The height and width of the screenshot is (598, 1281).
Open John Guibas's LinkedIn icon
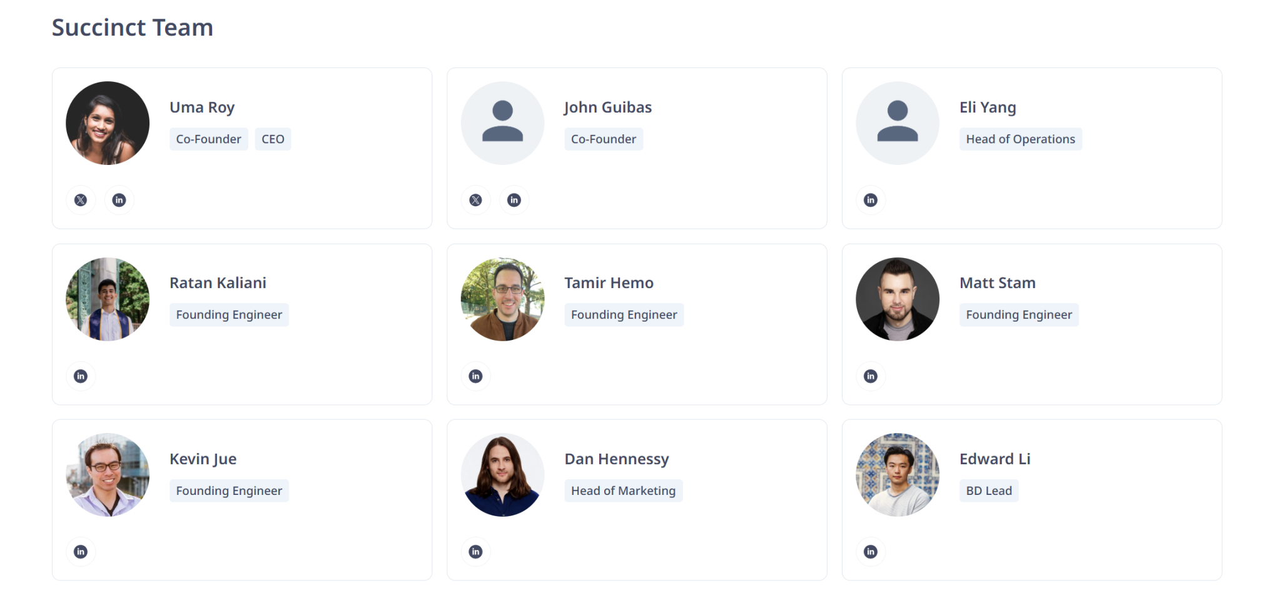coord(514,200)
